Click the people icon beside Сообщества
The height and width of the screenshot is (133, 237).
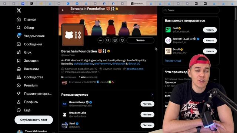point(19,77)
